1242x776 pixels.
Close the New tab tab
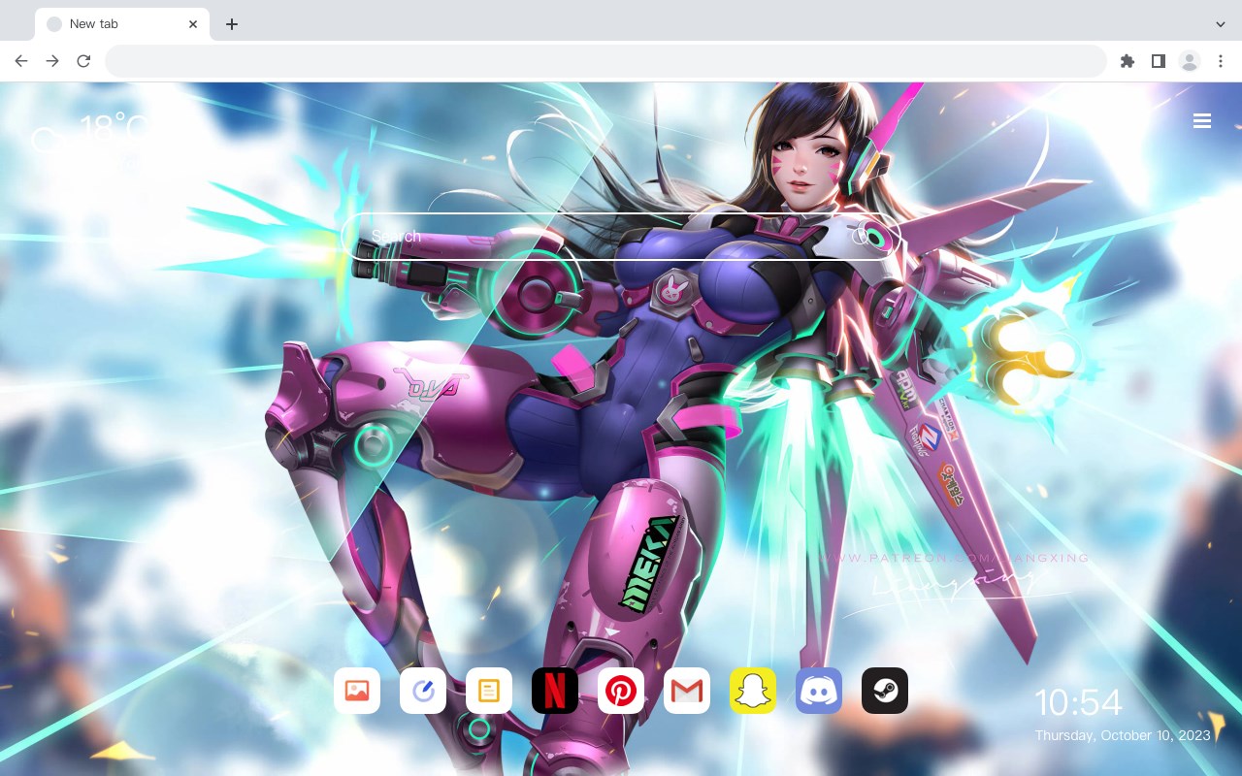(x=193, y=24)
